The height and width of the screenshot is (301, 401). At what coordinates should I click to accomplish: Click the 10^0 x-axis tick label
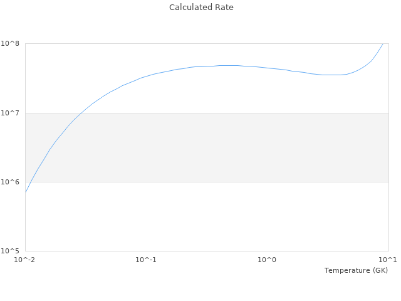point(268,260)
